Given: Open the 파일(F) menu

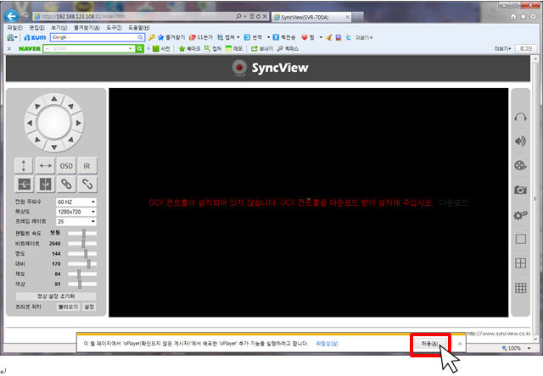Looking at the screenshot, I should [15, 28].
